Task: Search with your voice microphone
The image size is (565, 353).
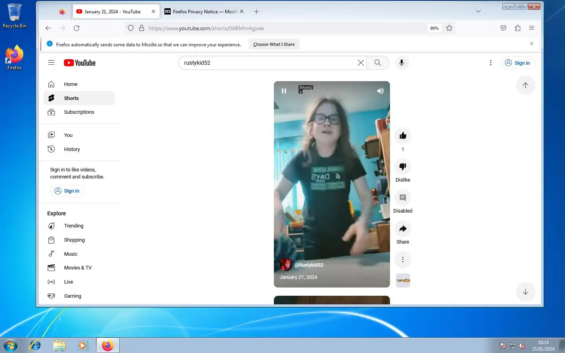Action: point(401,63)
